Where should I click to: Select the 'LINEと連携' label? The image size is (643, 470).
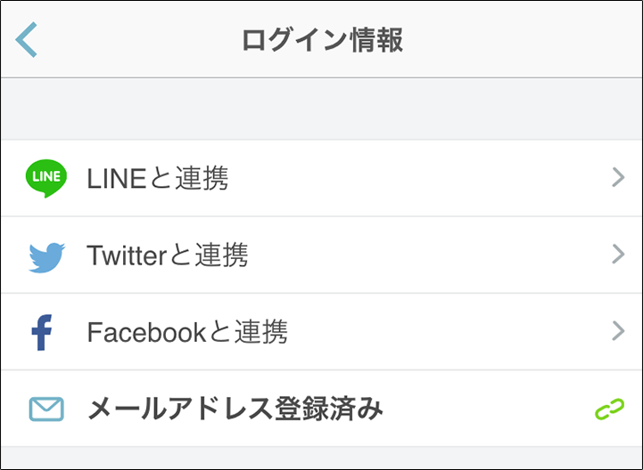[x=158, y=179]
